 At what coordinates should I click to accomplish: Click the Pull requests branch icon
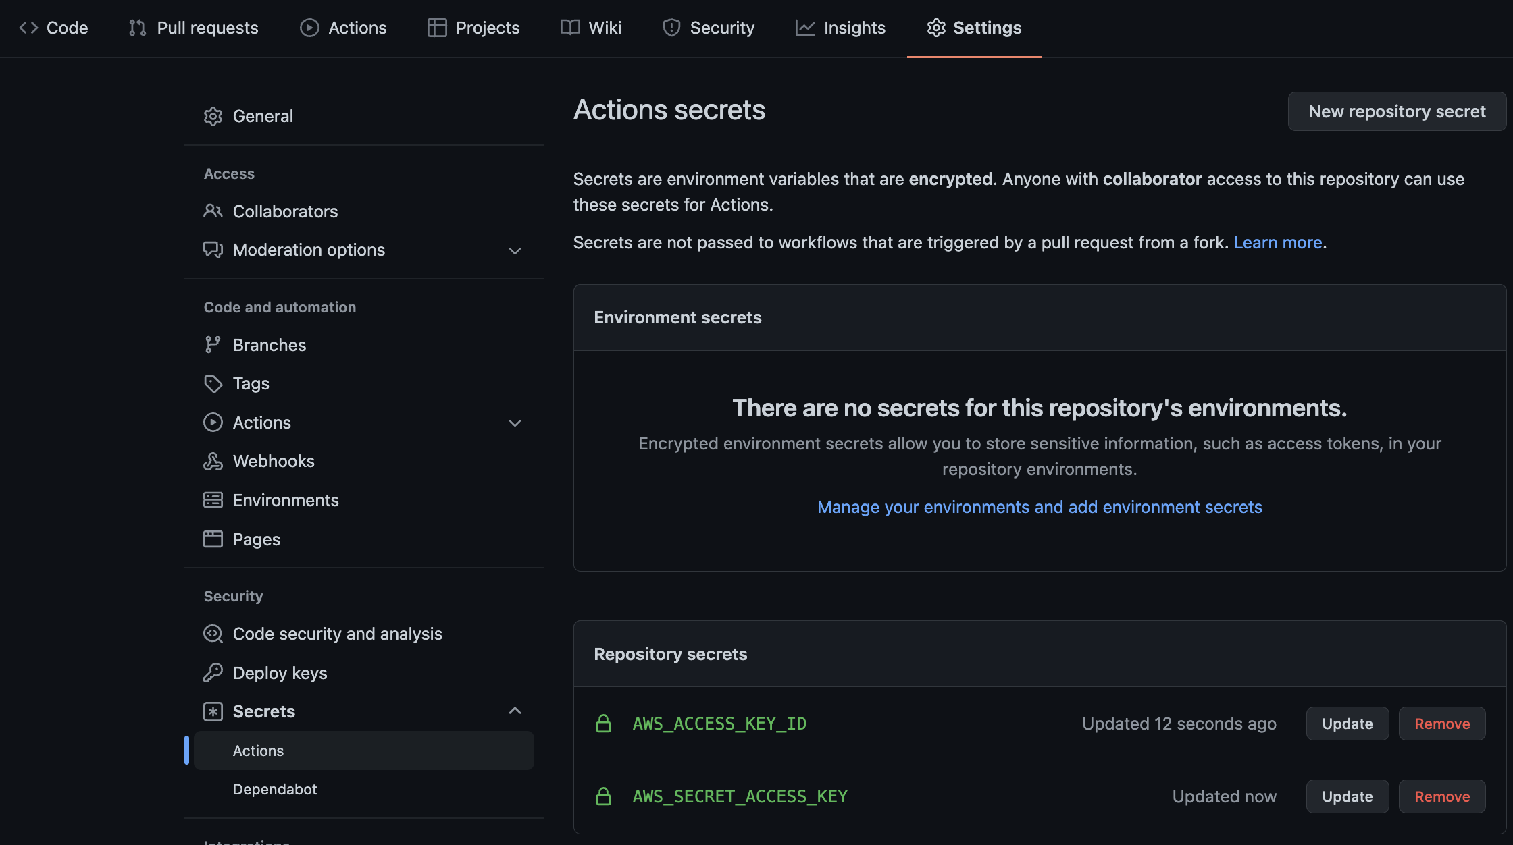[x=137, y=28]
